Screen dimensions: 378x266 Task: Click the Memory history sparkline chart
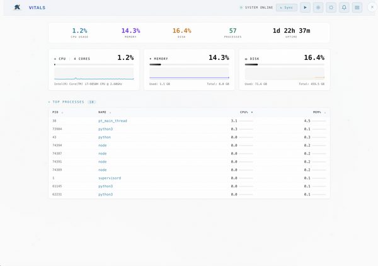pyautogui.click(x=189, y=74)
